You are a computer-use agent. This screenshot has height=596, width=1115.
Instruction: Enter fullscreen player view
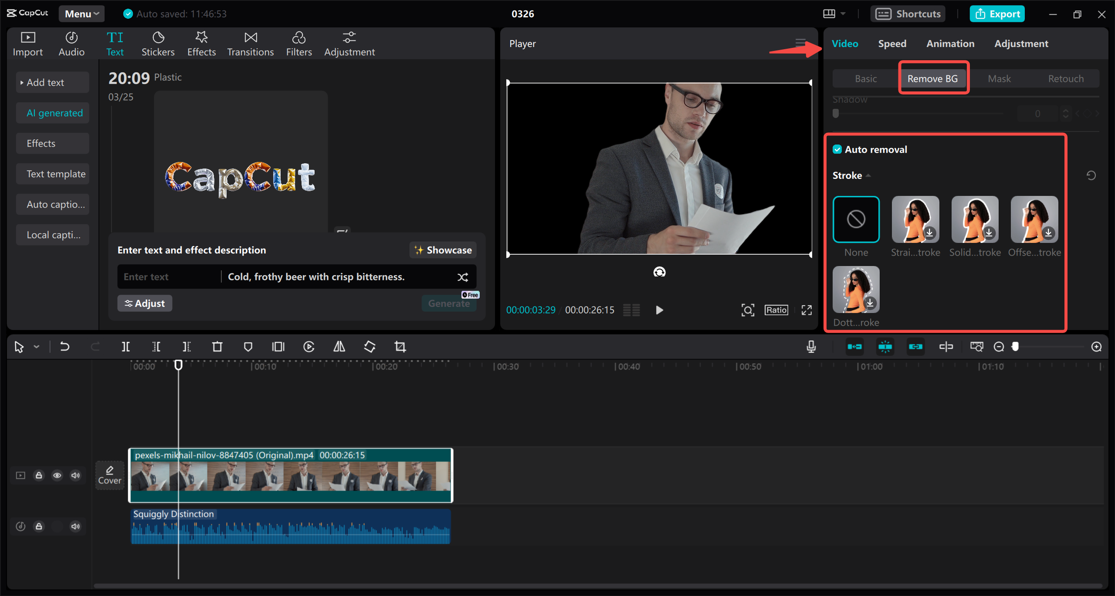tap(807, 310)
